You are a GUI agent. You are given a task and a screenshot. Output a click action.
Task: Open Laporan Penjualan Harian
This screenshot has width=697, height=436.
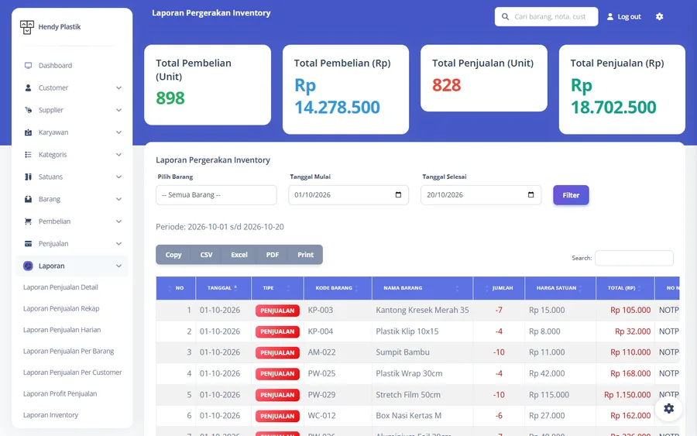tap(62, 330)
